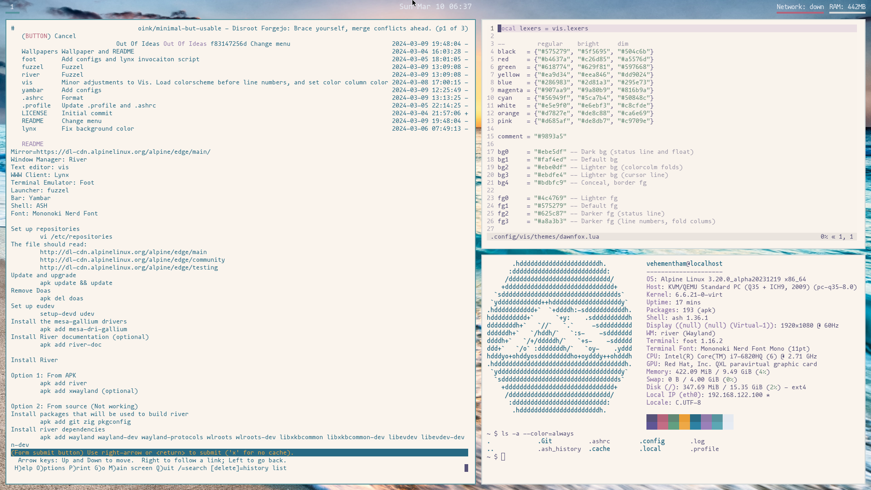Click the edge/community repository URL line
This screenshot has width=871, height=490.
(132, 260)
